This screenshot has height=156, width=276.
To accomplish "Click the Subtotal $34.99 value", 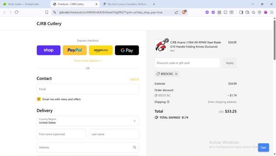I will click(232, 84).
